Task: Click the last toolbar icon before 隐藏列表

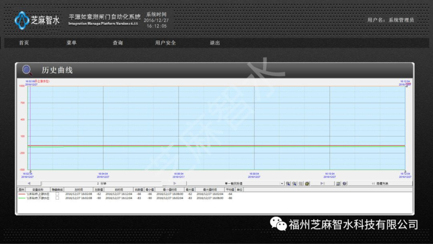Action: click(344, 183)
